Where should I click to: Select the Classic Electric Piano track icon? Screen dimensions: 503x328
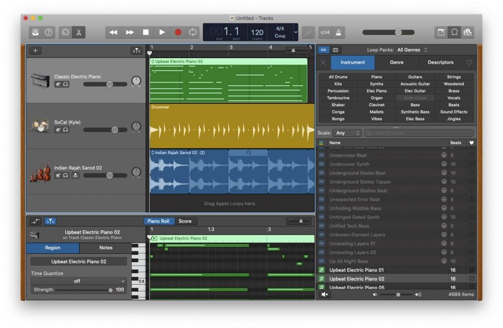tap(40, 80)
